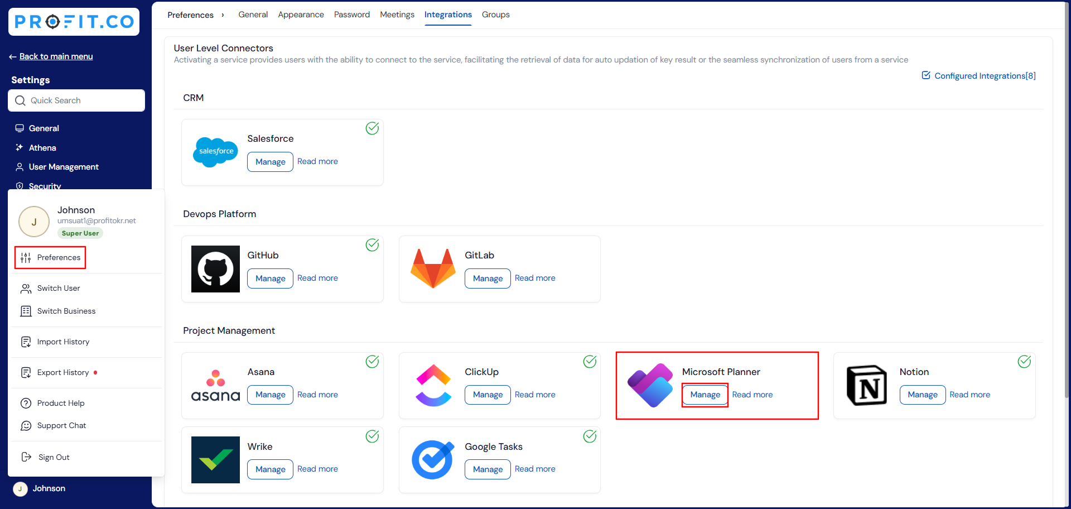The height and width of the screenshot is (509, 1071).
Task: Open the Password tab
Action: click(352, 15)
